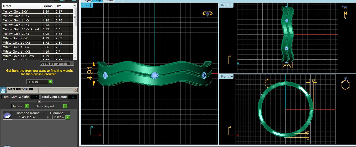This screenshot has height=147, width=356.
Task: Click the Metal column header
Action: 21,6
